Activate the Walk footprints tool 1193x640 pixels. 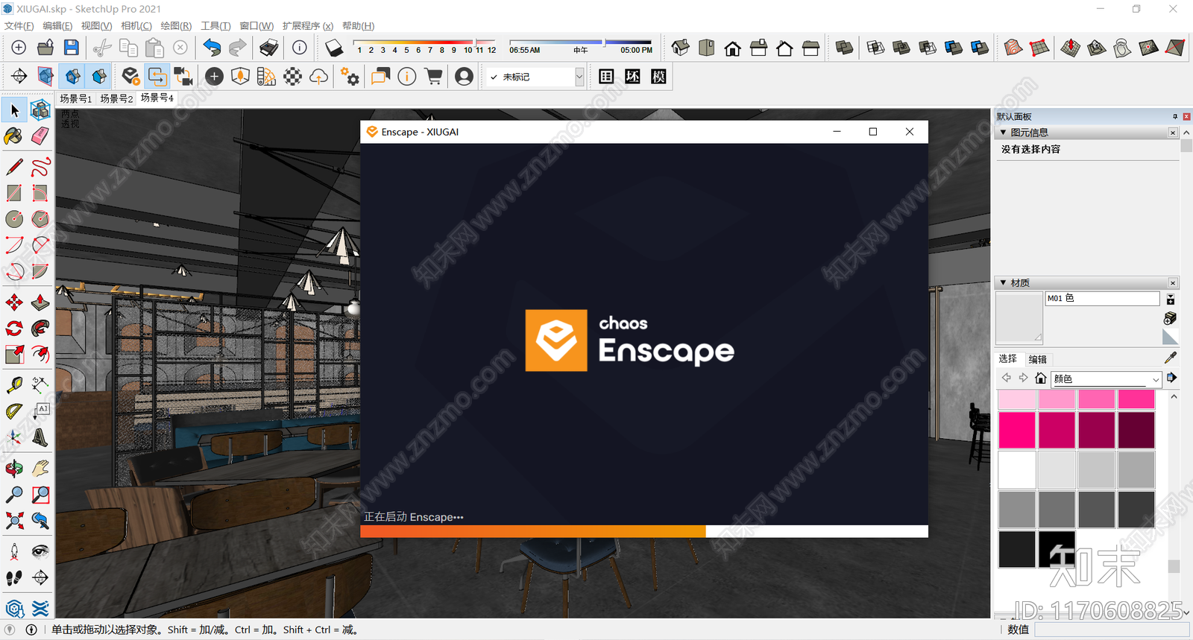(14, 577)
